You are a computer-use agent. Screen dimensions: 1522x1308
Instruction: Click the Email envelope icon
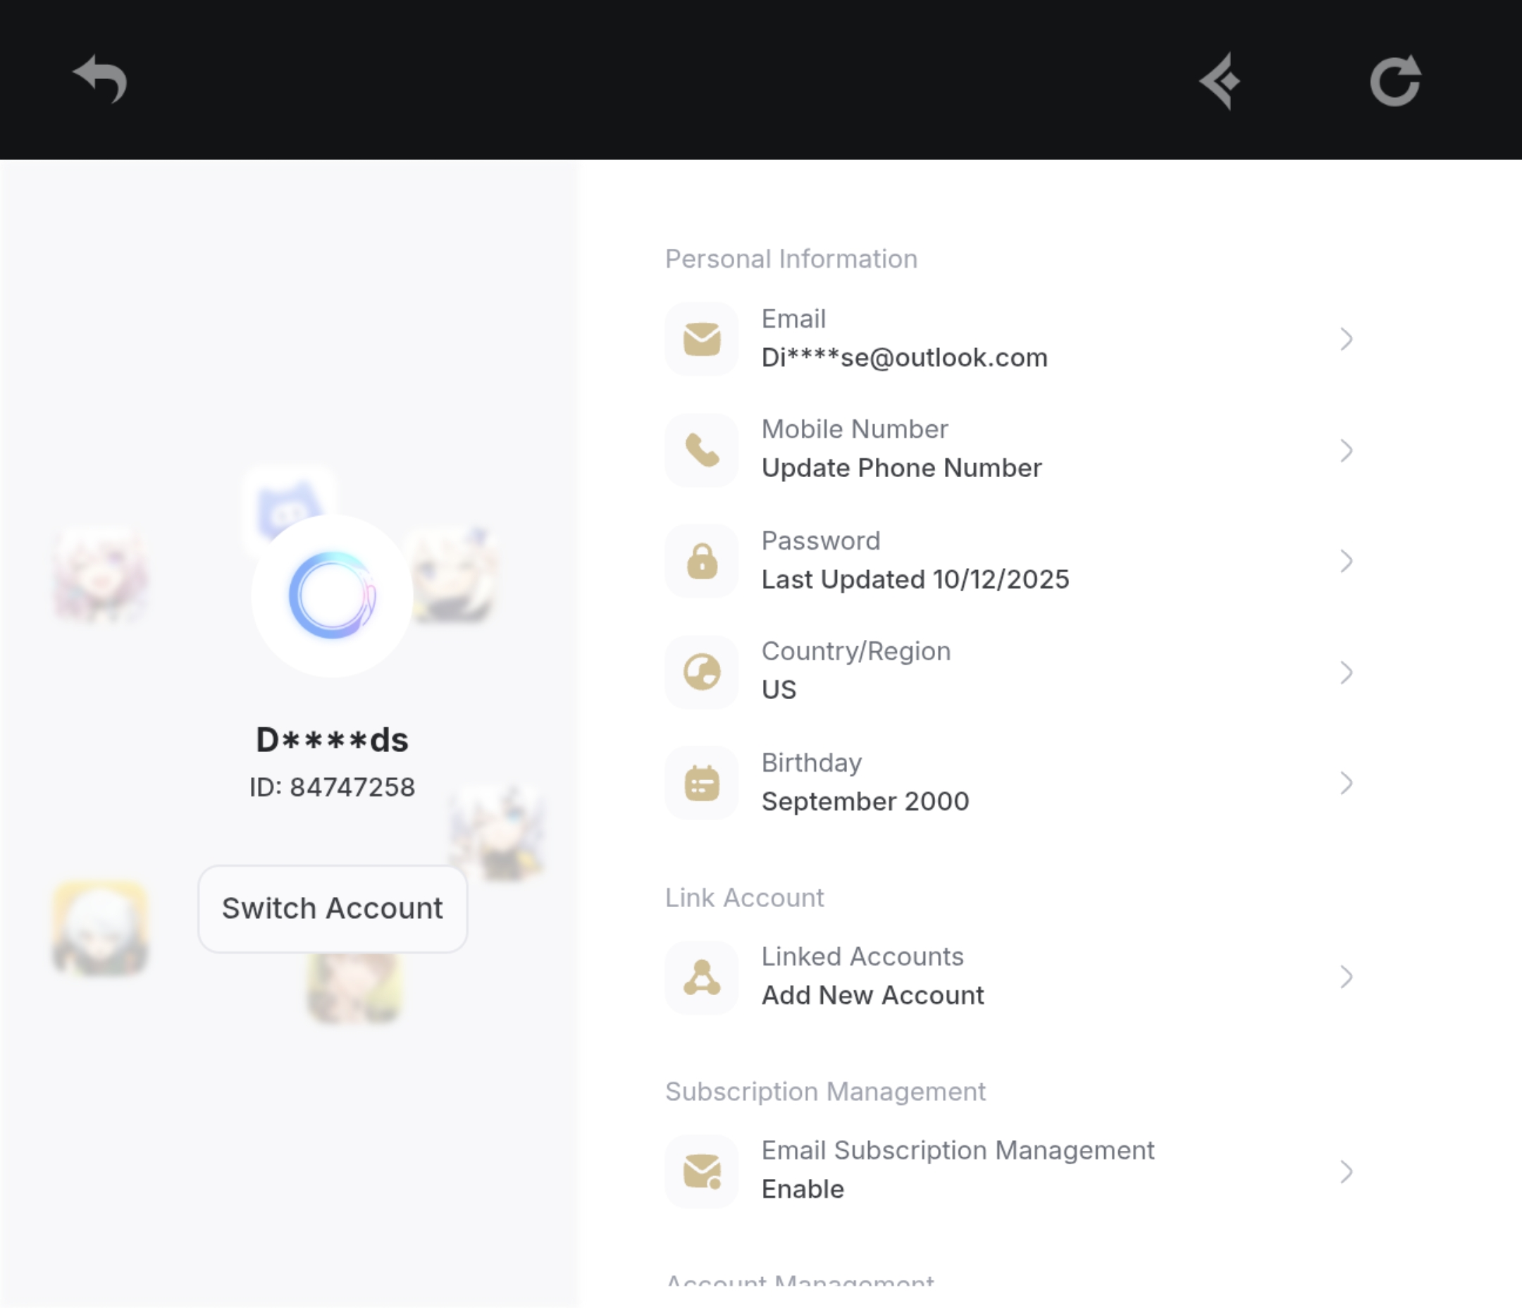[702, 340]
